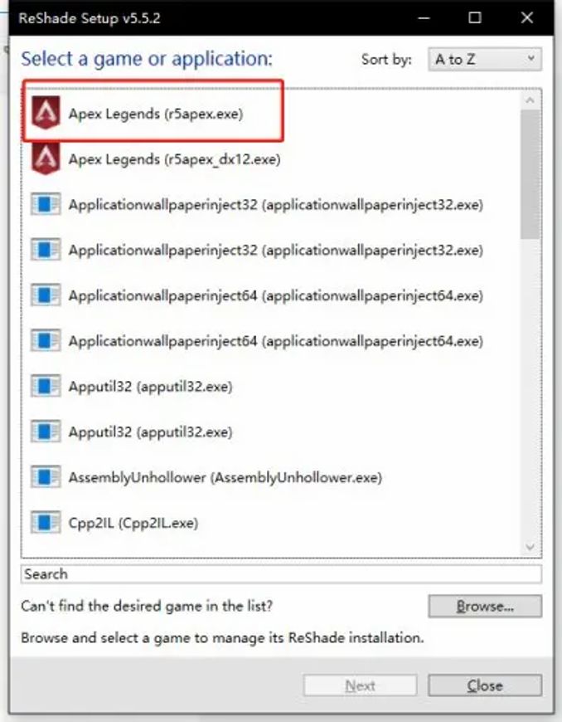Click the Close button at bottom
The width and height of the screenshot is (562, 722).
tap(485, 685)
